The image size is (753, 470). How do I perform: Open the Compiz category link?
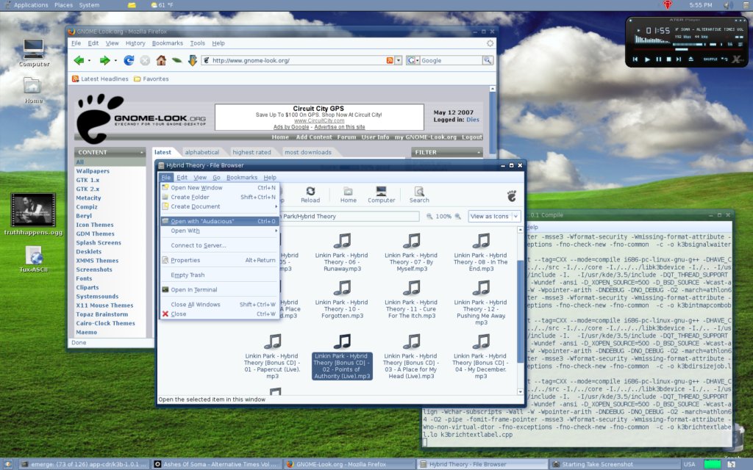87,206
